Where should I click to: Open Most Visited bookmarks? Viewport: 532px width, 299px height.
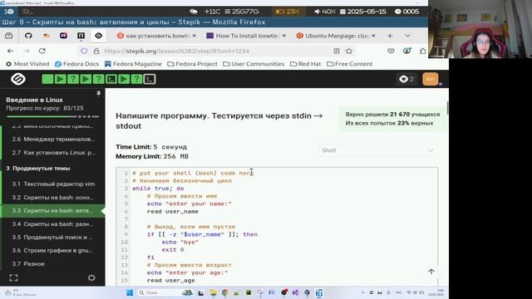(27, 64)
